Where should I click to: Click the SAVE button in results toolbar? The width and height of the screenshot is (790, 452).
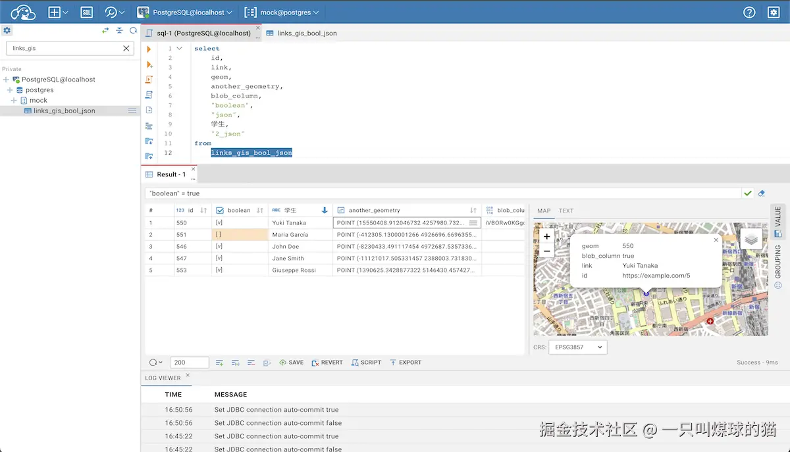pyautogui.click(x=291, y=363)
